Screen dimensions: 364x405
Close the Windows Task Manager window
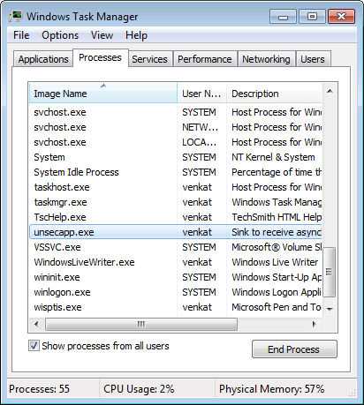coord(341,17)
